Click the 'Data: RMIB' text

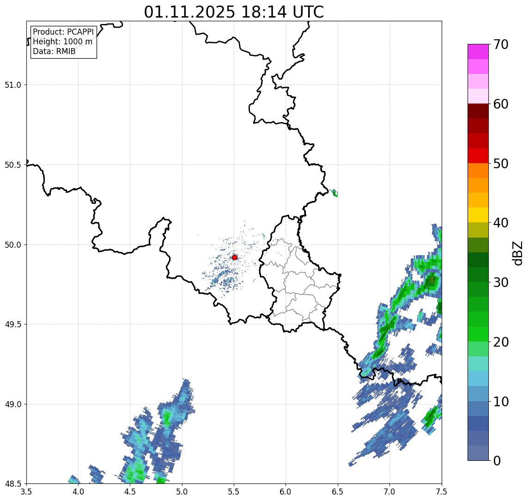tap(54, 51)
